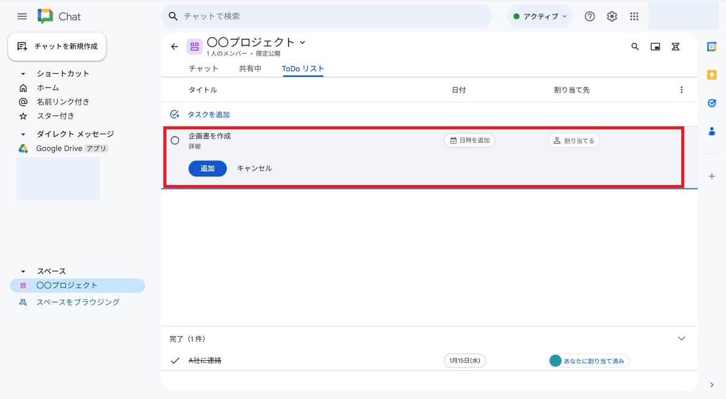
Task: Click inside the チャットで検索 search field
Action: [327, 16]
